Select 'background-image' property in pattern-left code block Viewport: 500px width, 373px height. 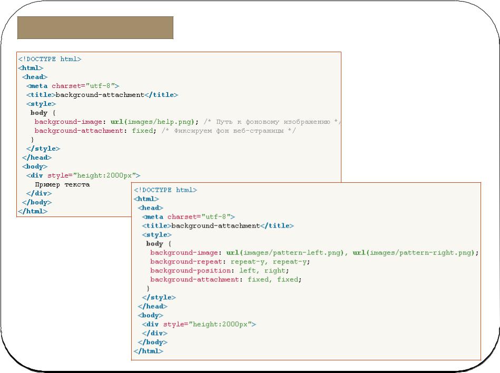[x=184, y=253]
